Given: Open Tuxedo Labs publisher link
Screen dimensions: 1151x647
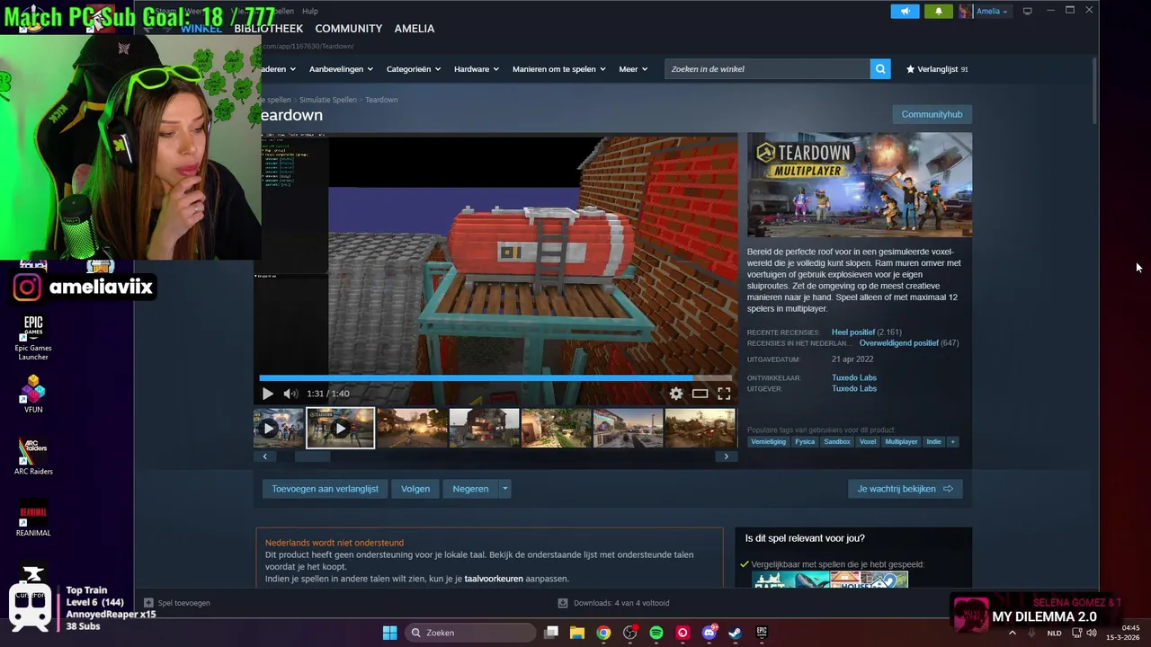Looking at the screenshot, I should point(854,388).
